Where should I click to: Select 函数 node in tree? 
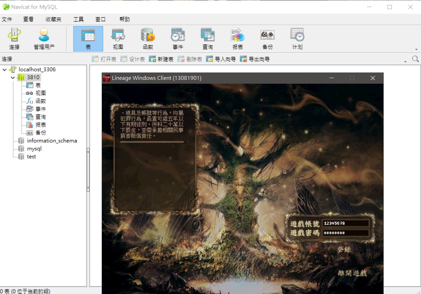[x=40, y=101]
